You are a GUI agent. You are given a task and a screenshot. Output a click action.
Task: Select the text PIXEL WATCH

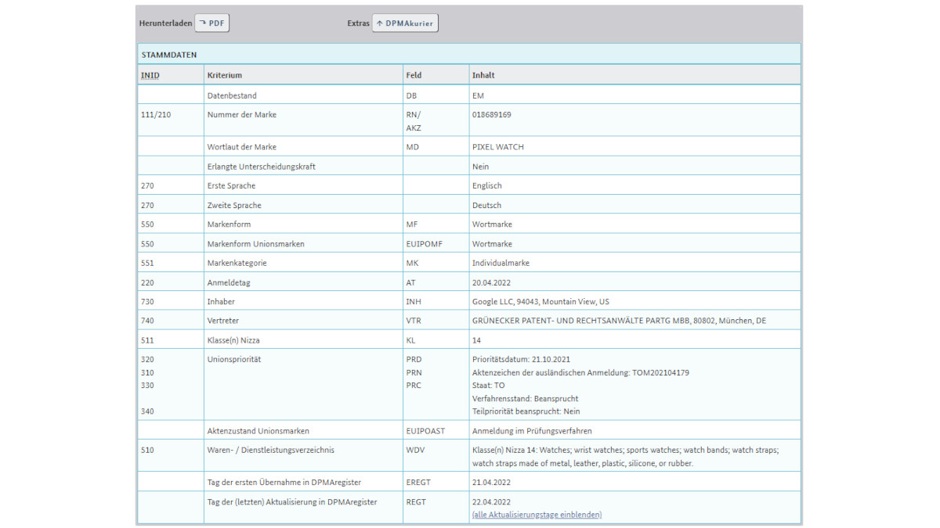point(498,146)
